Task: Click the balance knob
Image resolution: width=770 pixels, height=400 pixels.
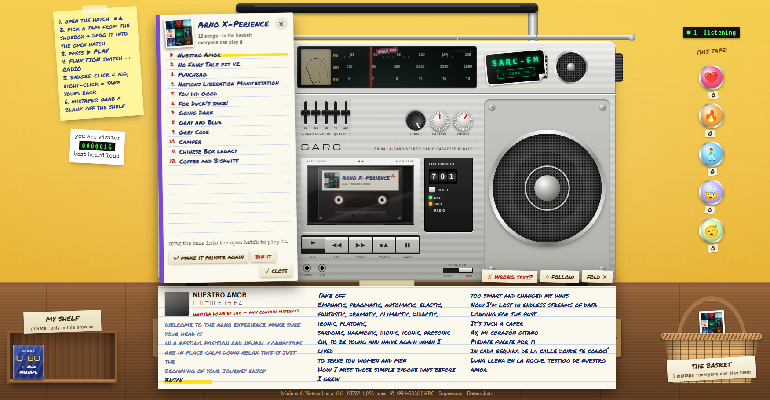Action: click(439, 121)
